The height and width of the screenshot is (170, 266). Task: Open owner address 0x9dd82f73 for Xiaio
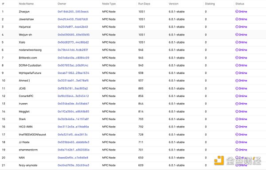click(x=73, y=42)
